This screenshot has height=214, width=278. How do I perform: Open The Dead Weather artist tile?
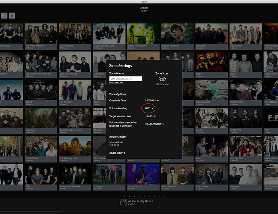point(41,36)
